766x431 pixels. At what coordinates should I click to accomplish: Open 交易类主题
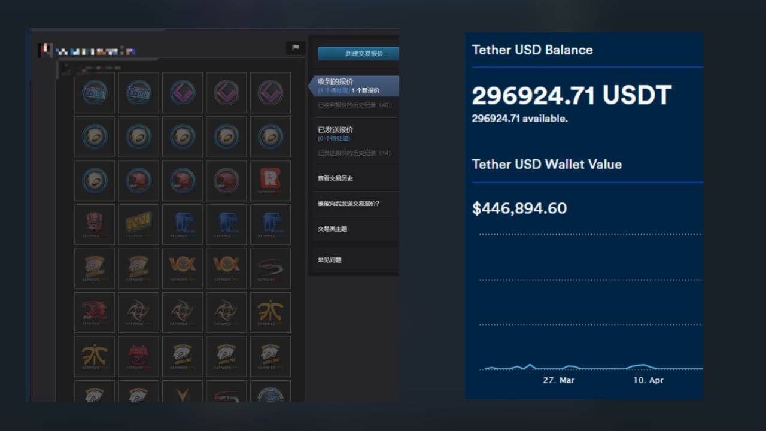tap(332, 229)
